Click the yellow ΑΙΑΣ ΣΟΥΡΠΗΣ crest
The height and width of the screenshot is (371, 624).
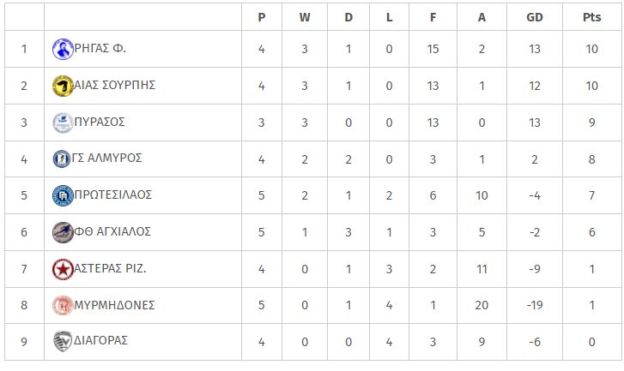63,87
